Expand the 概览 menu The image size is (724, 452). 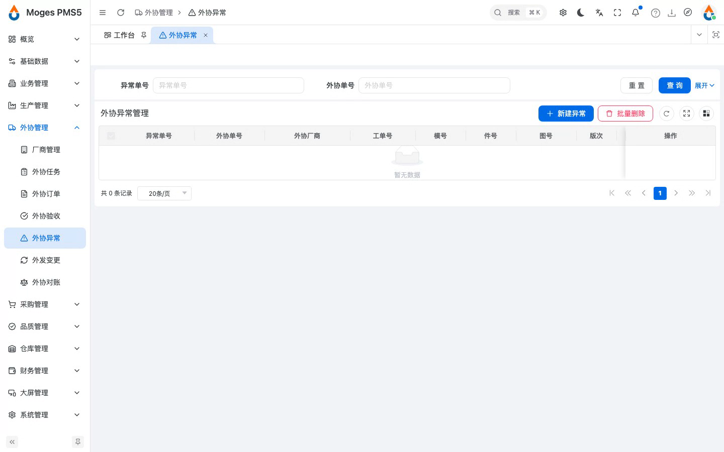(x=45, y=39)
